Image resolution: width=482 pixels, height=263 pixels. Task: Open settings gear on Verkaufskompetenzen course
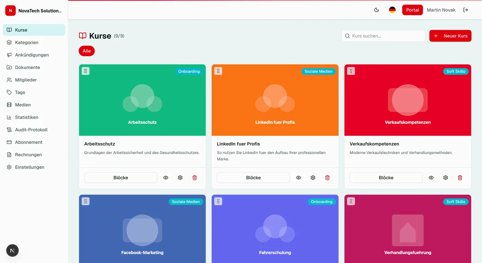(x=446, y=178)
